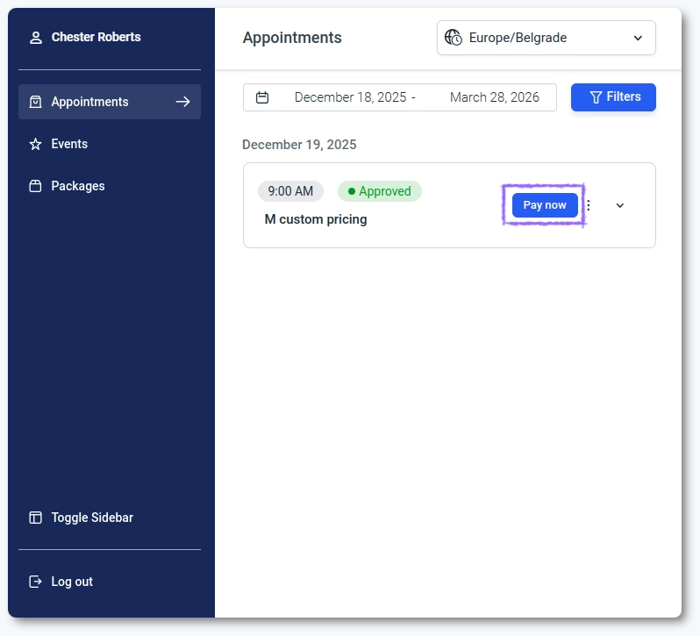Screen dimensions: 700x636
Task: Click the Log out text link
Action: coord(72,582)
